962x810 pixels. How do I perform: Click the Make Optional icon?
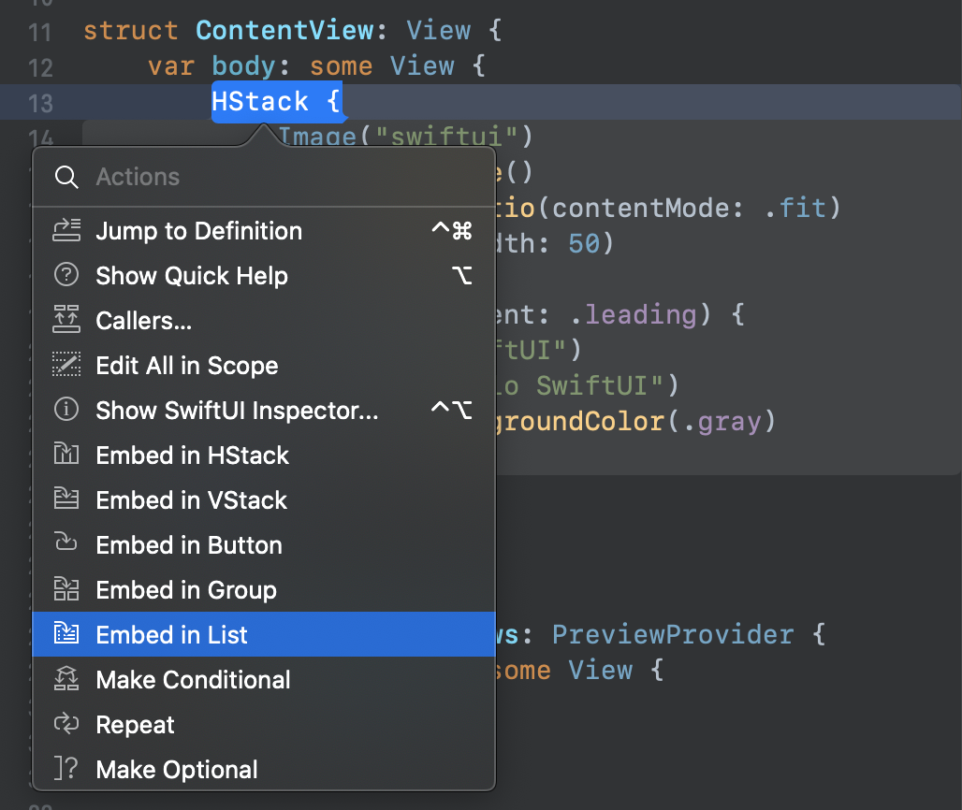coord(66,770)
